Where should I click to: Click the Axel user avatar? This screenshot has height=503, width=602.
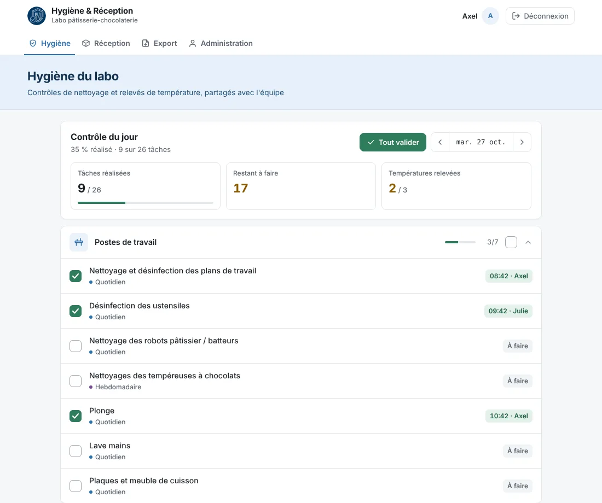pos(490,16)
